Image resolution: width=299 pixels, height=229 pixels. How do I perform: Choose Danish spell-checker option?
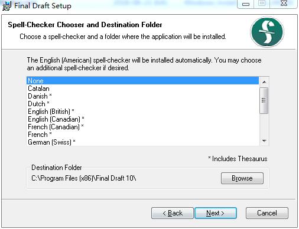pyautogui.click(x=142, y=96)
